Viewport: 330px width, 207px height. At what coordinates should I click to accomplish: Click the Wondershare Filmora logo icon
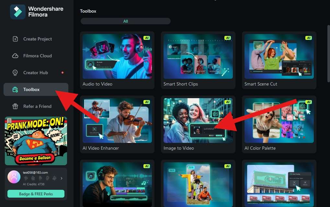18,12
